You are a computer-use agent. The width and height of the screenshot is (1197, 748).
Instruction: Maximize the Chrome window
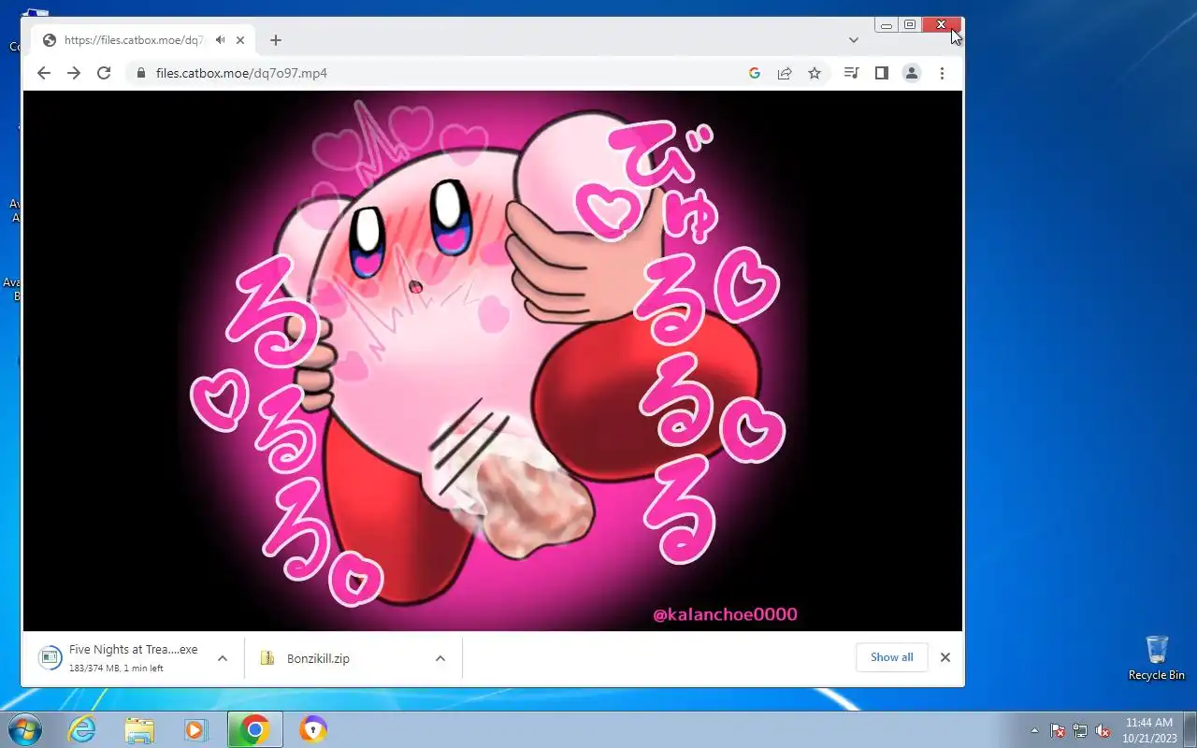tap(910, 25)
